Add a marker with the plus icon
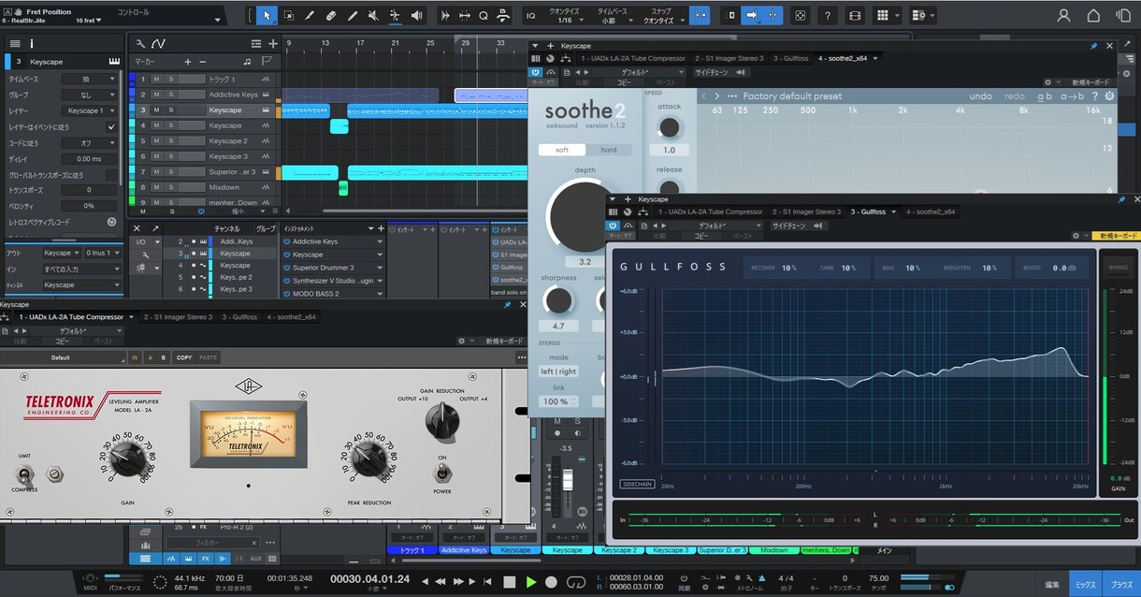The height and width of the screenshot is (597, 1141). 188,62
